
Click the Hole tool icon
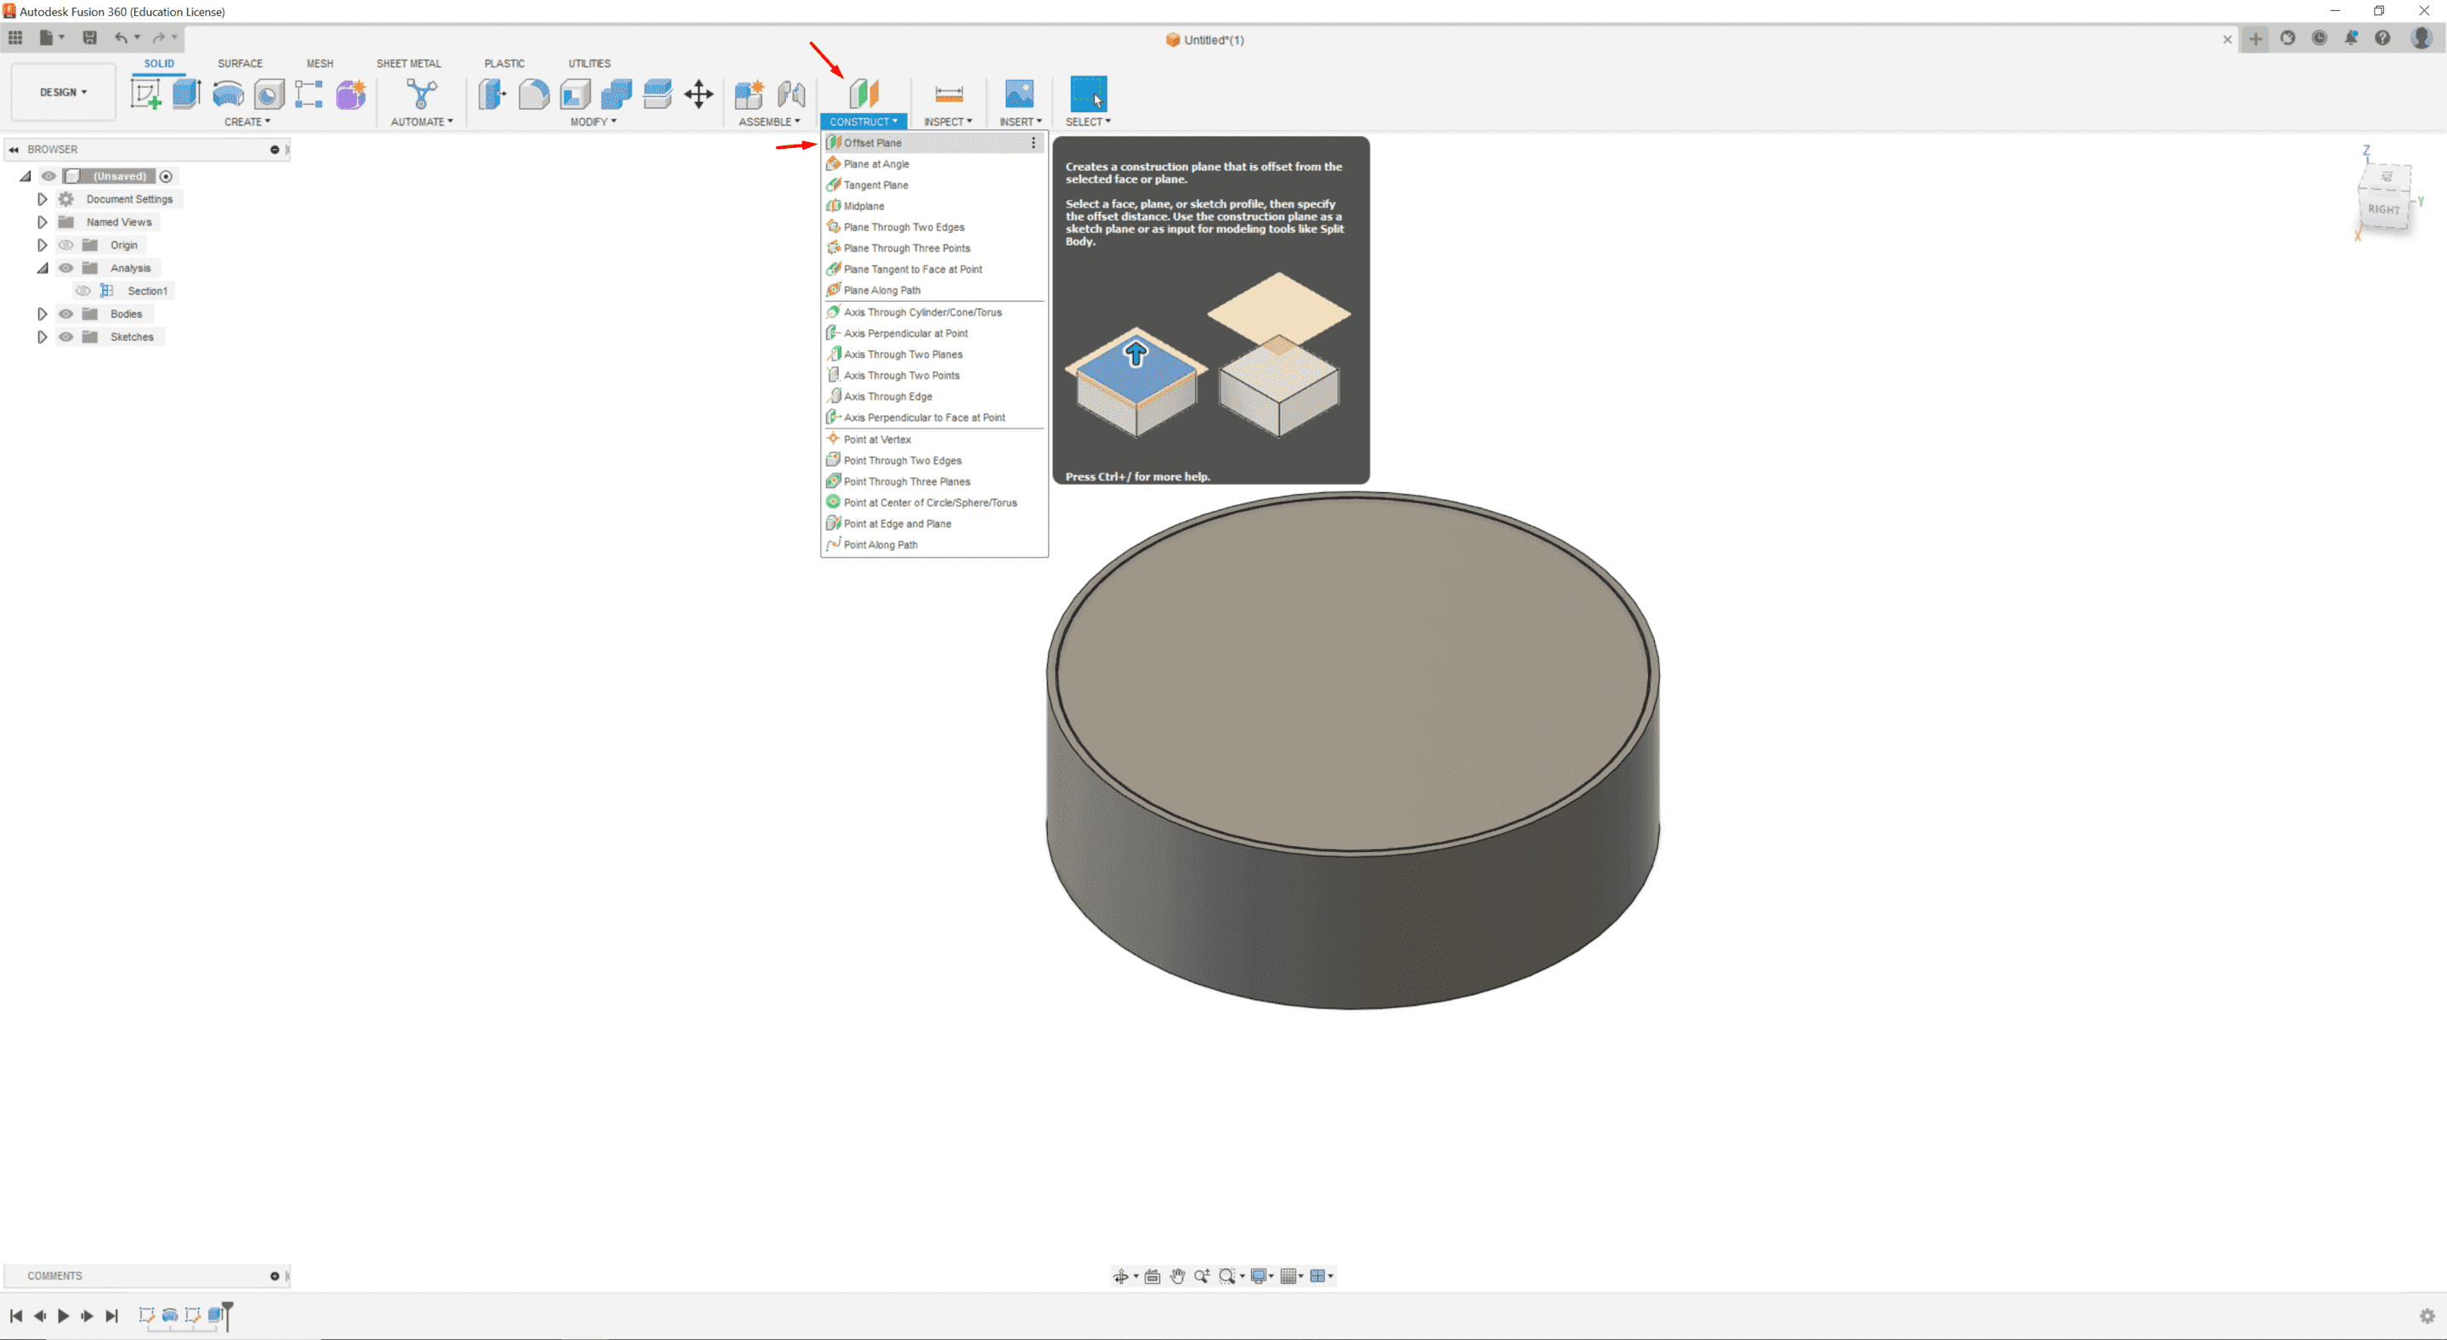coord(269,94)
